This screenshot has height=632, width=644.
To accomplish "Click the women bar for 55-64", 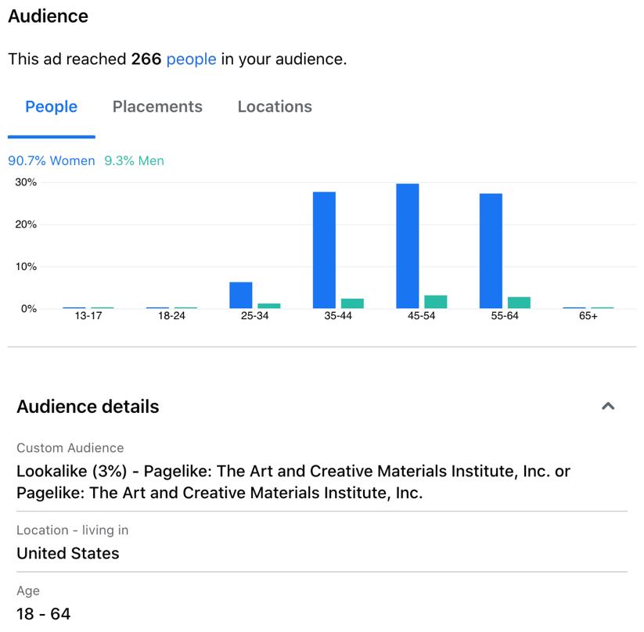I will click(491, 251).
